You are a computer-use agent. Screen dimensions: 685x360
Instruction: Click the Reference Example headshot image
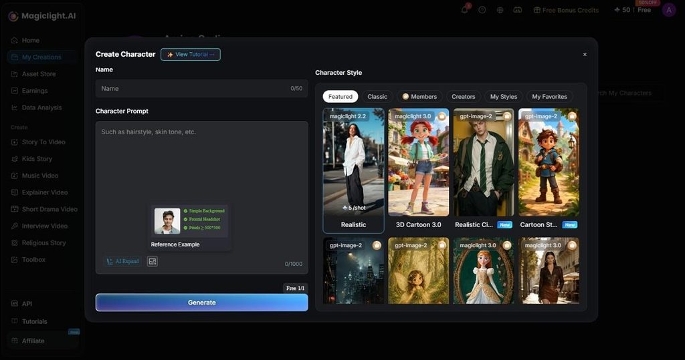(x=167, y=221)
